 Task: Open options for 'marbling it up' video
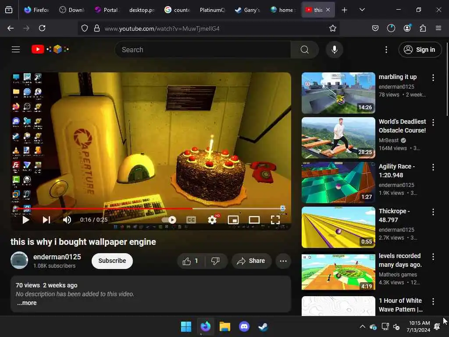tap(433, 77)
